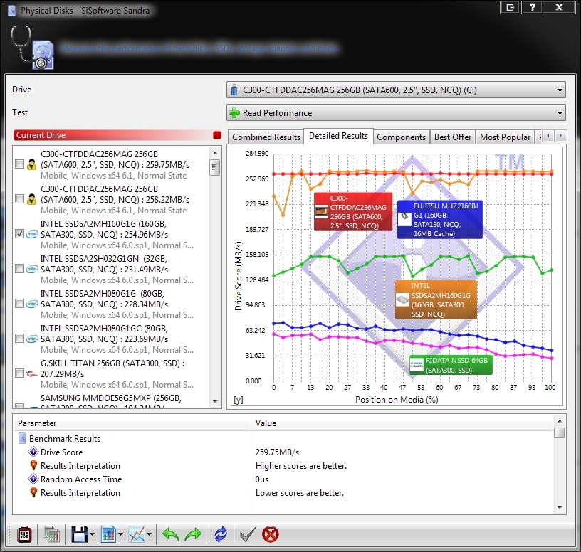Select the Drive Score row label
This screenshot has width=581, height=552.
[61, 452]
